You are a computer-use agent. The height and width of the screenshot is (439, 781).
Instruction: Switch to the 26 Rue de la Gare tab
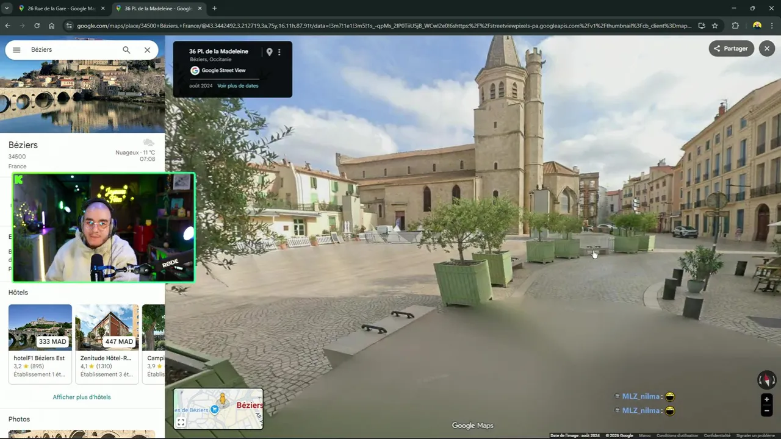(x=61, y=9)
